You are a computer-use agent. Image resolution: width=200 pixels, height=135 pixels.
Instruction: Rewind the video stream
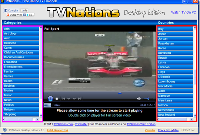(69, 99)
